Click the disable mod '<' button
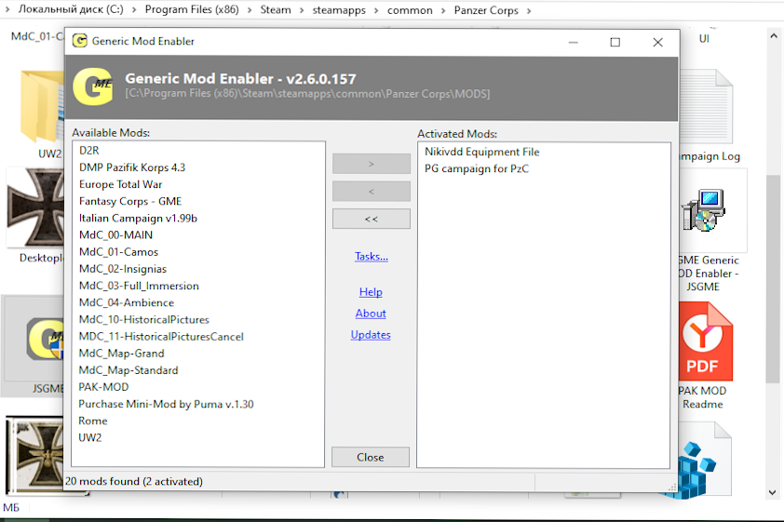 click(371, 192)
